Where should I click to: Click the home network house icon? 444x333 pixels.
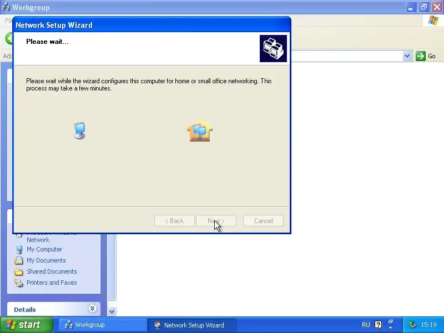pos(200,132)
